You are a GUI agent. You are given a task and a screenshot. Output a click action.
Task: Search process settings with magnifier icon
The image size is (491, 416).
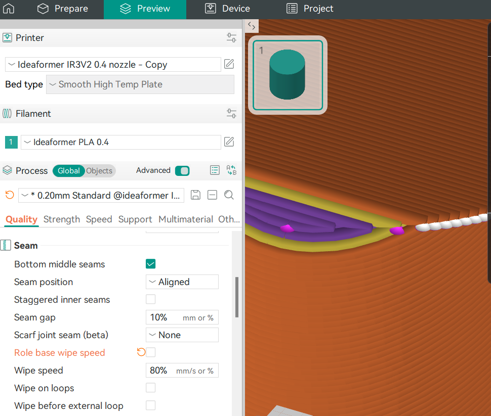pyautogui.click(x=229, y=195)
